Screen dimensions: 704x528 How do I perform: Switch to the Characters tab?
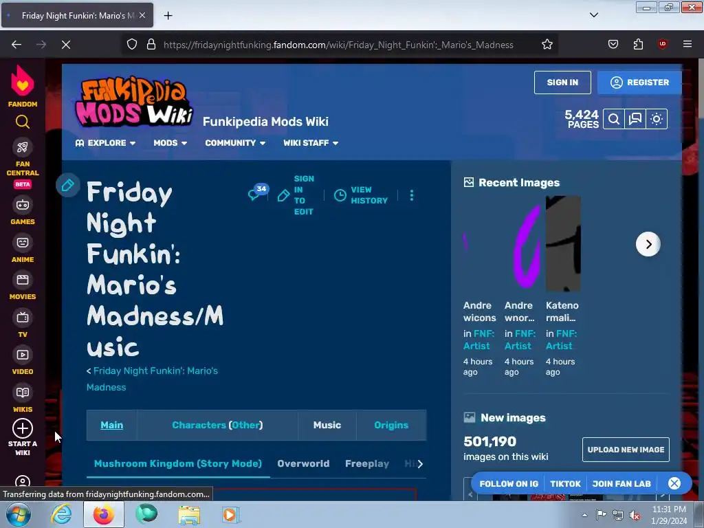[x=199, y=425]
